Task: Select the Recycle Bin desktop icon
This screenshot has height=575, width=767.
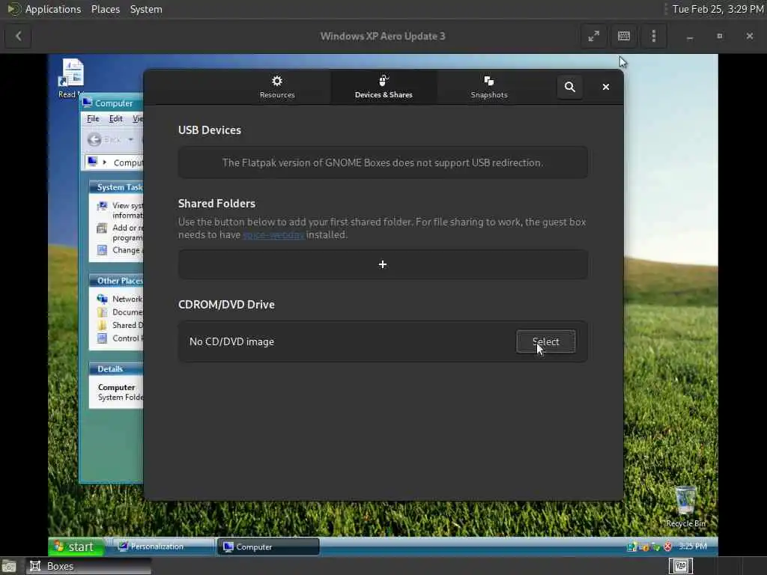Action: click(x=685, y=505)
